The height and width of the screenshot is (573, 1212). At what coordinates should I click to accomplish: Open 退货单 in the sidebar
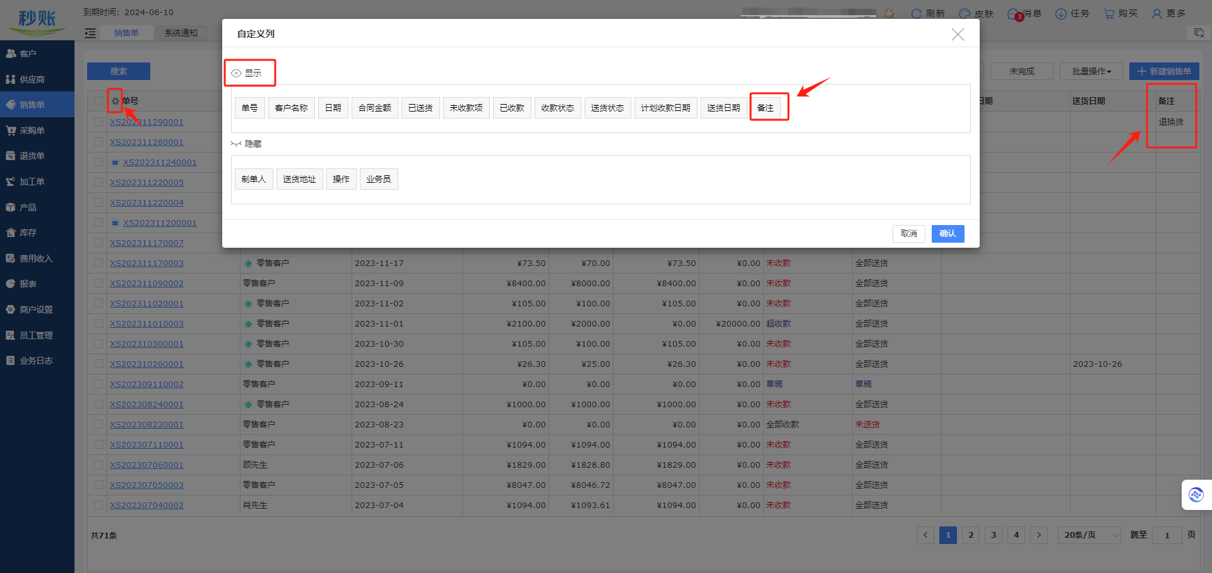coord(37,156)
